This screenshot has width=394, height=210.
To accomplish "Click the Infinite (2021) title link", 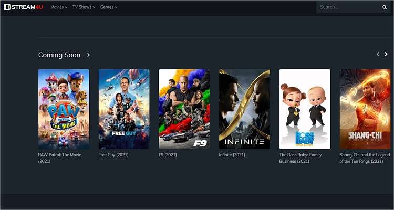I will point(232,155).
